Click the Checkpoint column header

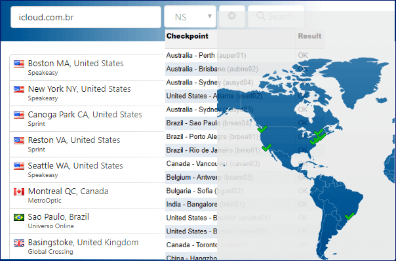(187, 36)
